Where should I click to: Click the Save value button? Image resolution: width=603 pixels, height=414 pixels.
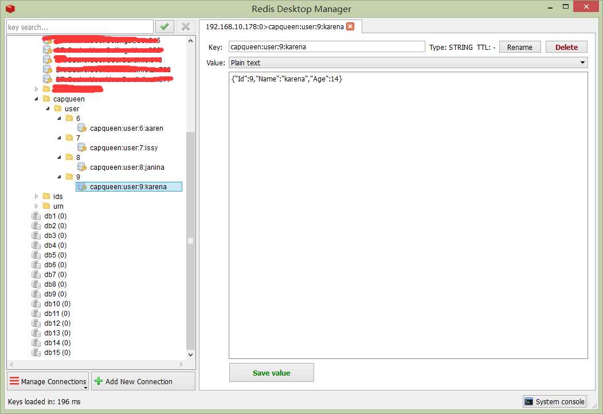272,373
